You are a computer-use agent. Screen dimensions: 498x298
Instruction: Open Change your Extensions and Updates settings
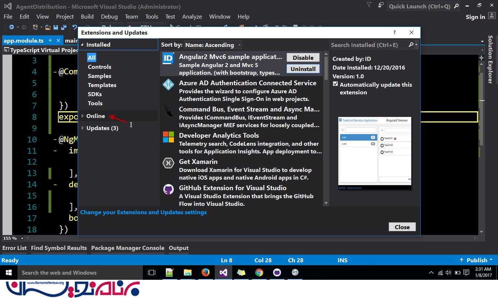[143, 212]
